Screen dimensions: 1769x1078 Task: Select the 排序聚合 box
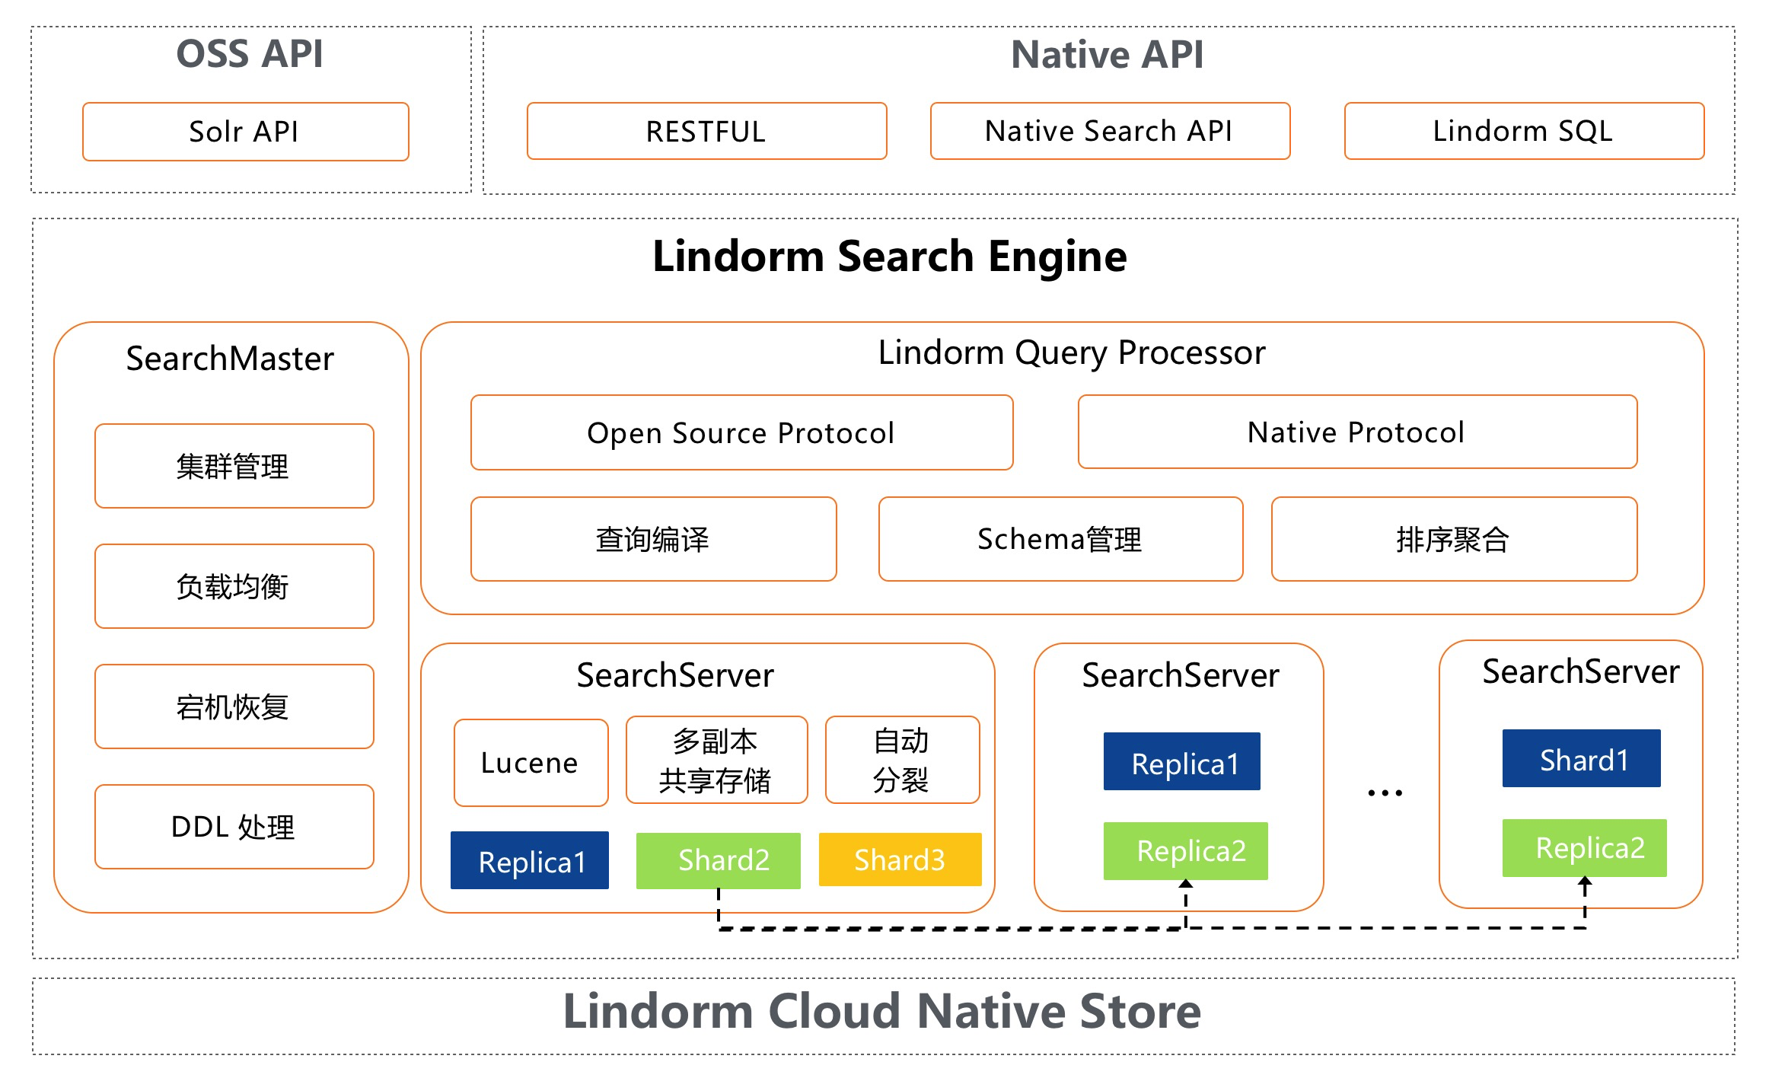(1453, 539)
